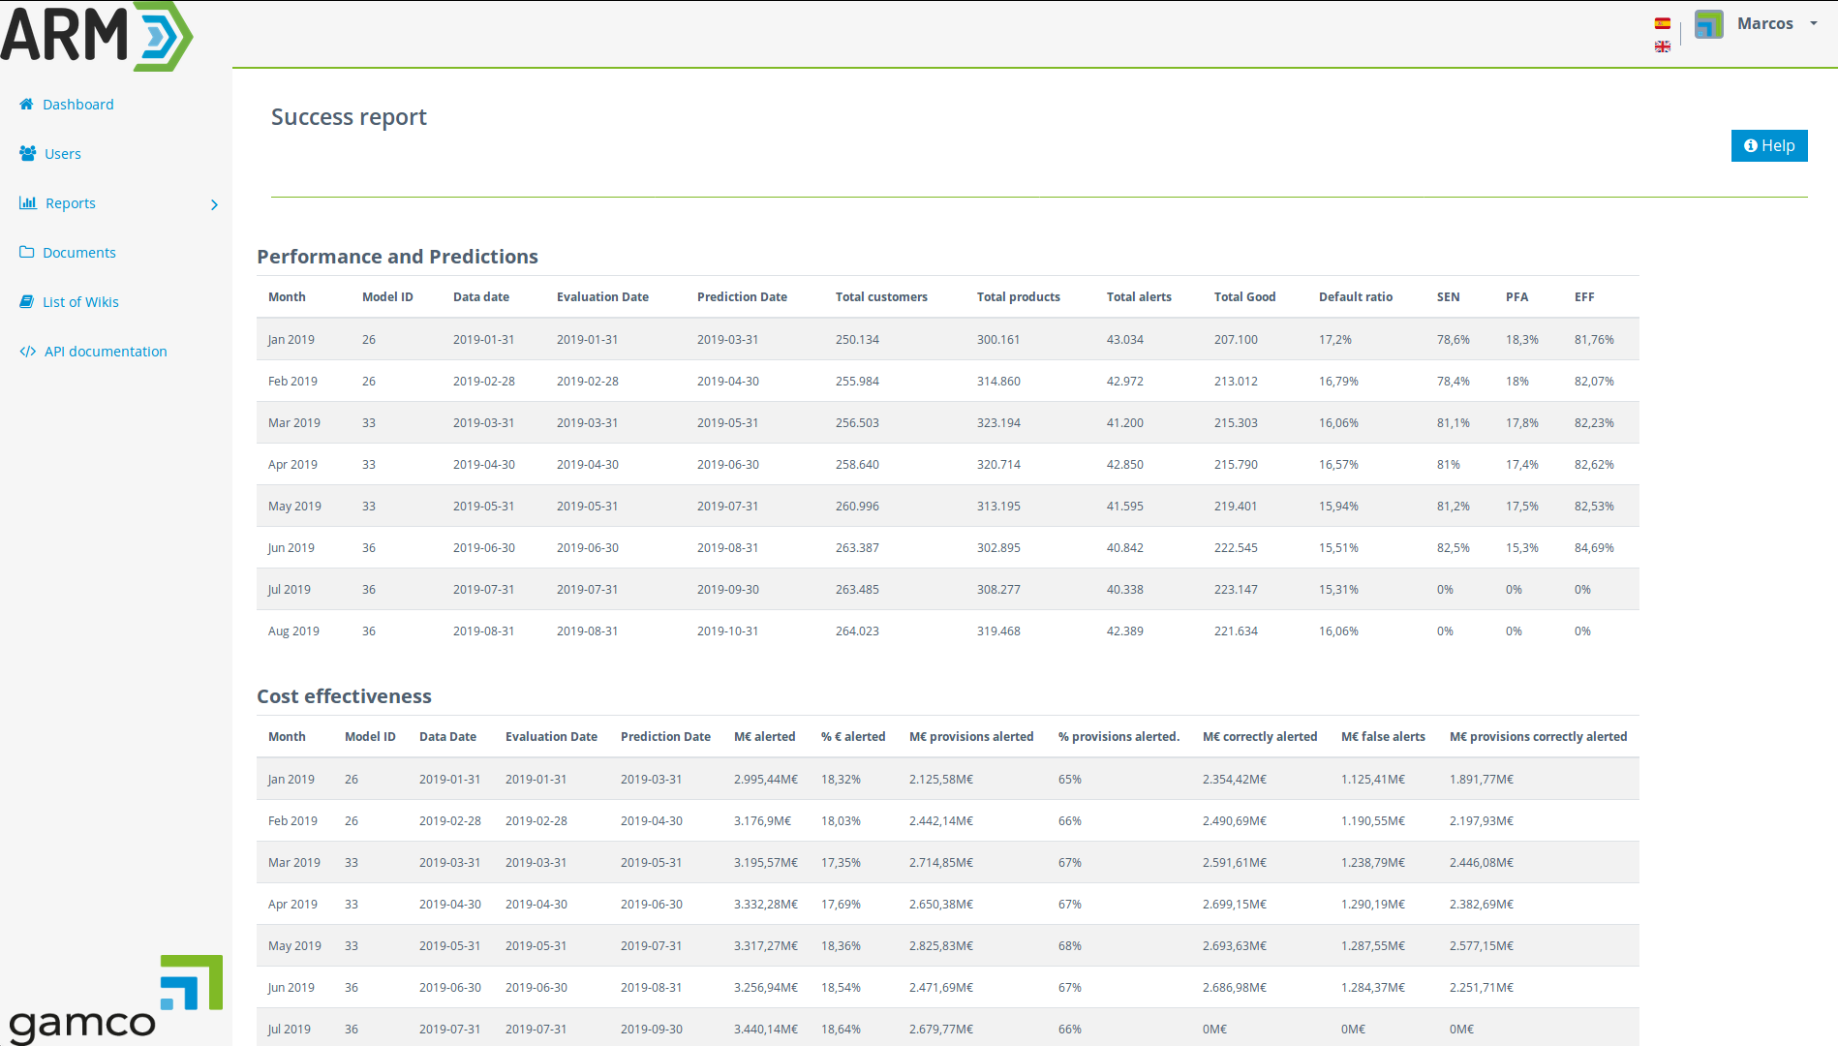Click the PFA column header

1516,297
